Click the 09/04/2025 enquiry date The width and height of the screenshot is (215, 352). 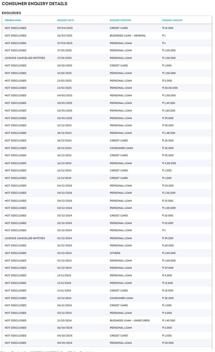pos(65,28)
